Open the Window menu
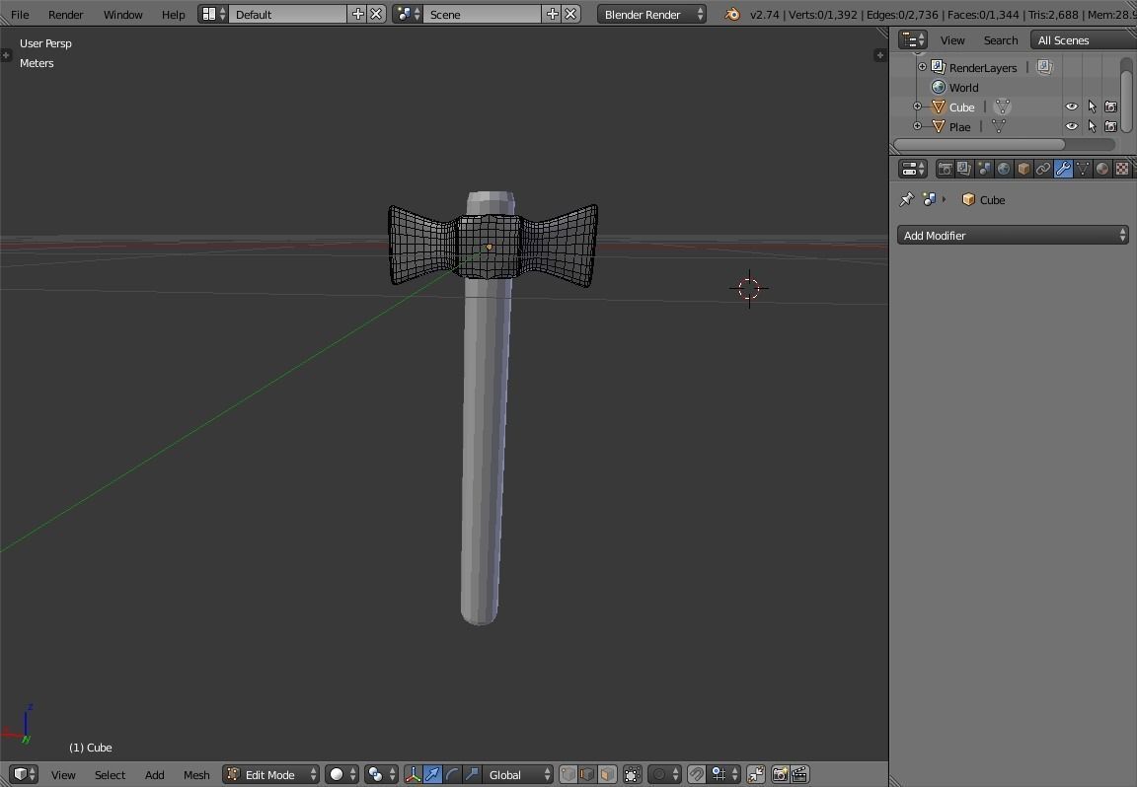This screenshot has width=1137, height=787. coord(122,14)
